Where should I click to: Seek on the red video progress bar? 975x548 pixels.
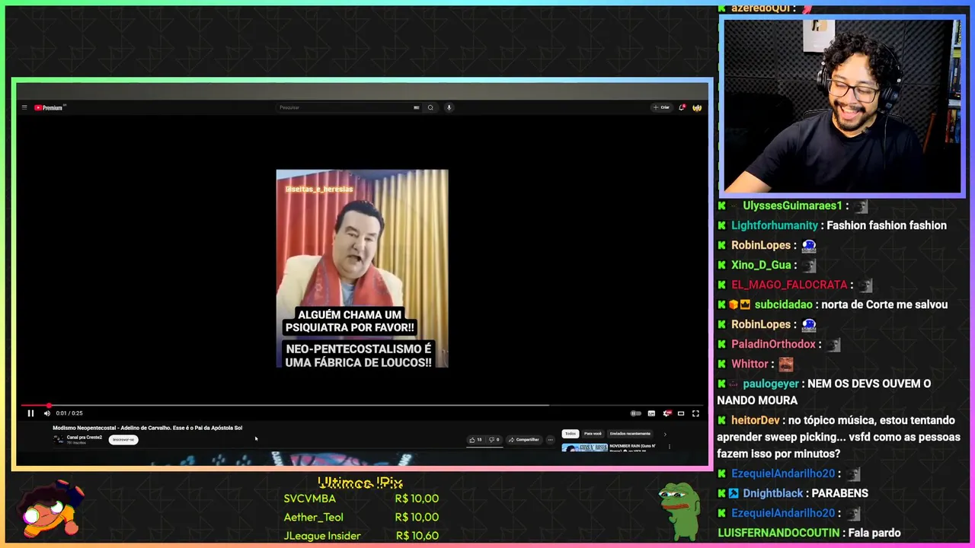pos(362,406)
